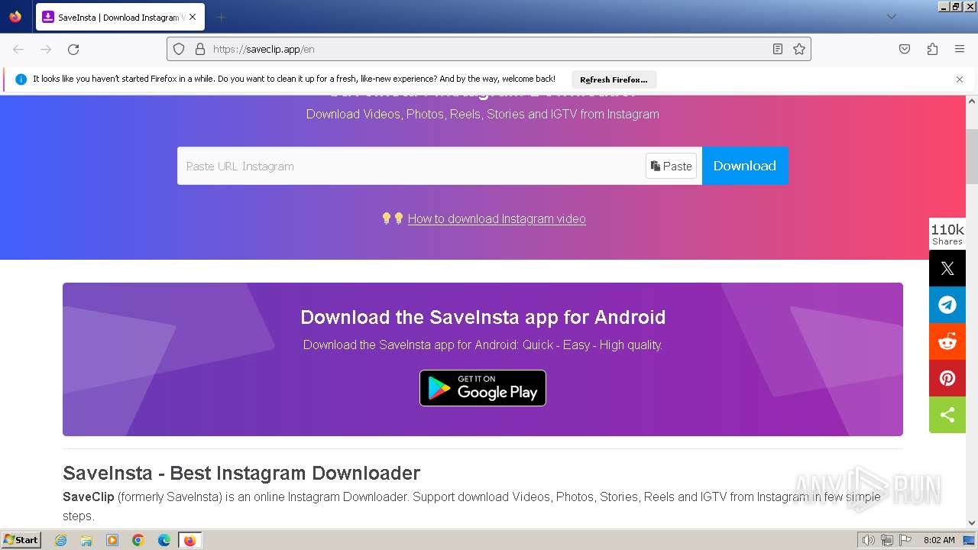
Task: Click the Paste clipboard button
Action: point(671,166)
